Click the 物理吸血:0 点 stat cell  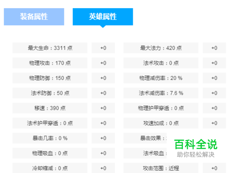pyautogui.click(x=50, y=153)
